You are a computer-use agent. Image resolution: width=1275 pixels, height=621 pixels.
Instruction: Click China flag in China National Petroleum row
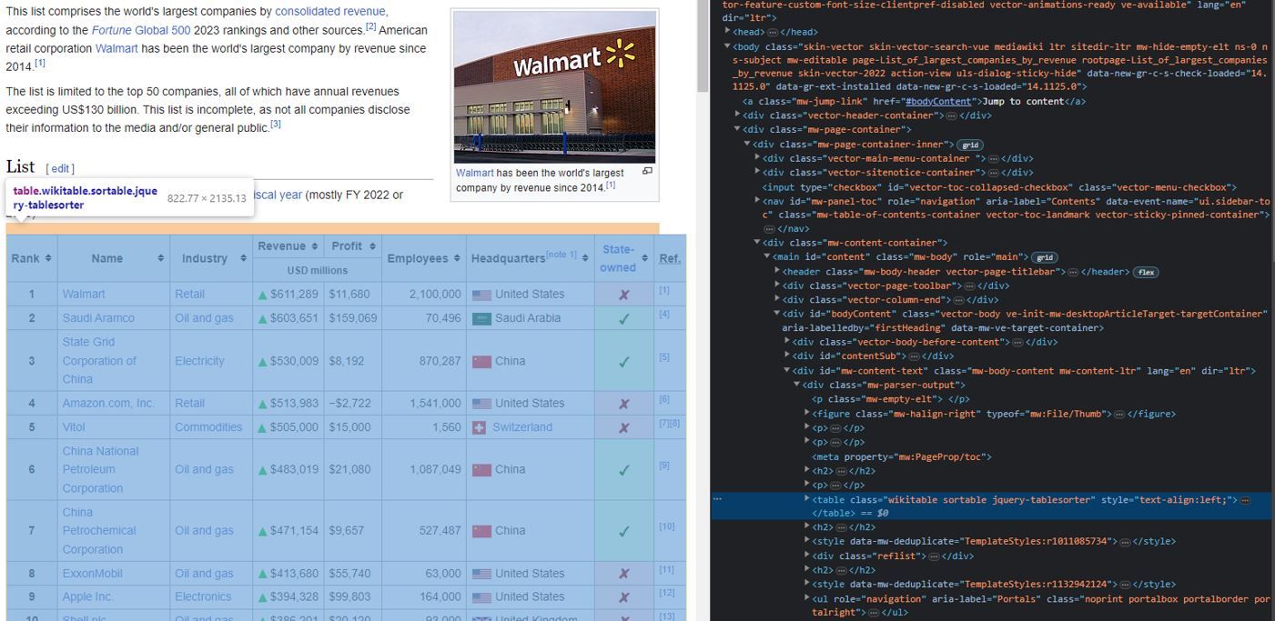click(x=481, y=470)
